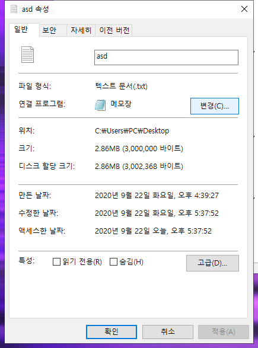Viewport: 258px width, 348px height.
Task: Click the 적용(A) button
Action: [x=224, y=332]
